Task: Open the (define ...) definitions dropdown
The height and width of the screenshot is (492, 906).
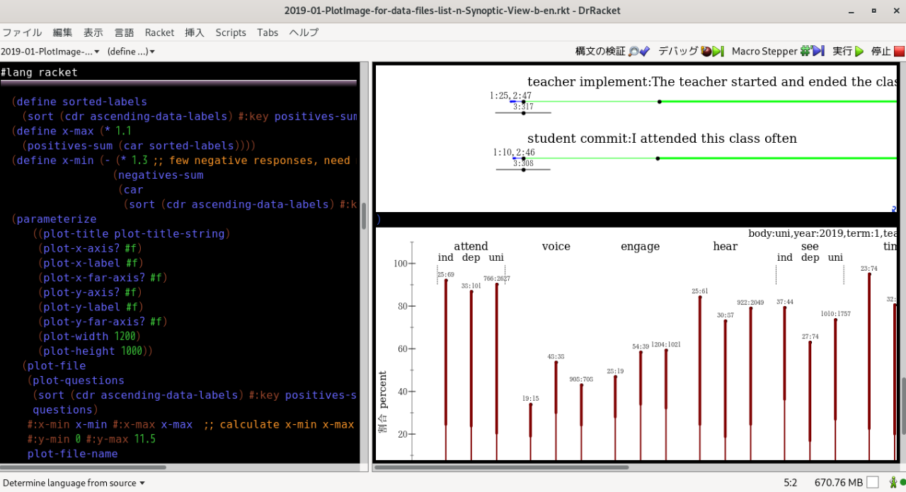Action: point(131,52)
